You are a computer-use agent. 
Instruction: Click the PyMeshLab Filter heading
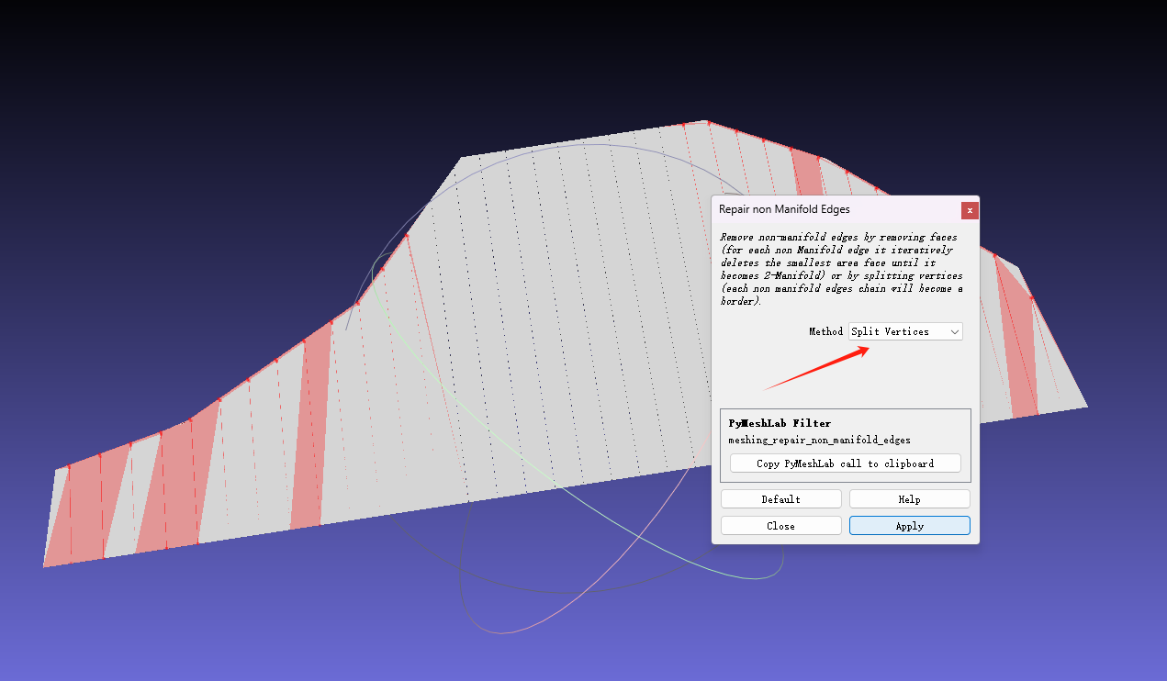[x=780, y=423]
